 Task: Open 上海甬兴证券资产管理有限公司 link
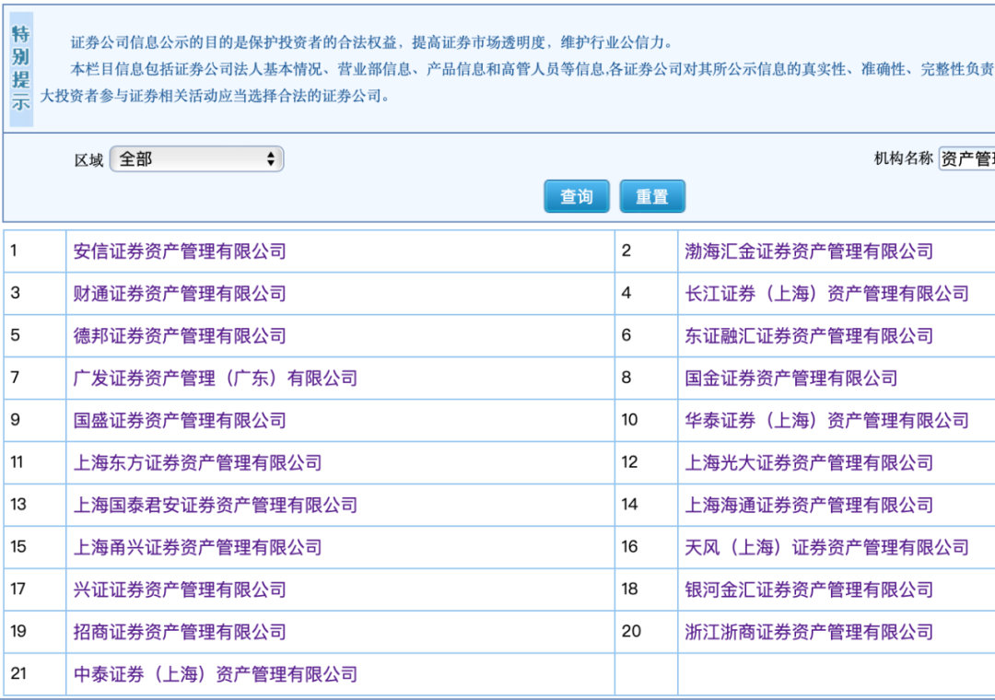tap(197, 547)
